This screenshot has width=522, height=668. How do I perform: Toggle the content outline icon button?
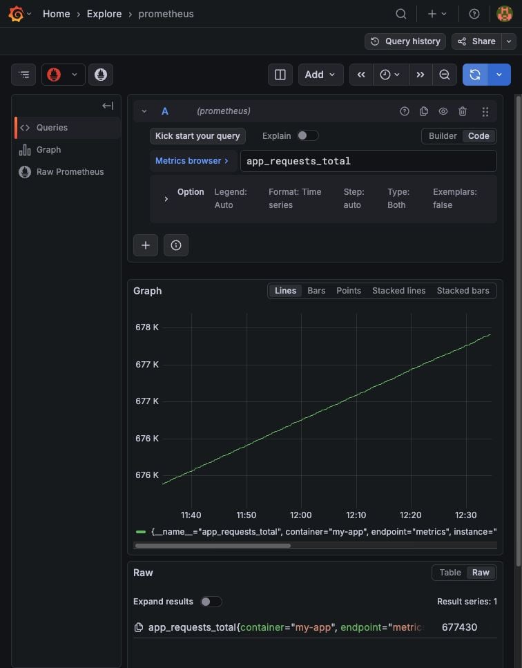(24, 75)
